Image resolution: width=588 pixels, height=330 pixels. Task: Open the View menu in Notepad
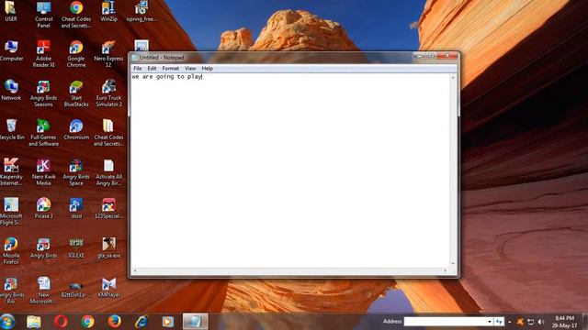(190, 69)
